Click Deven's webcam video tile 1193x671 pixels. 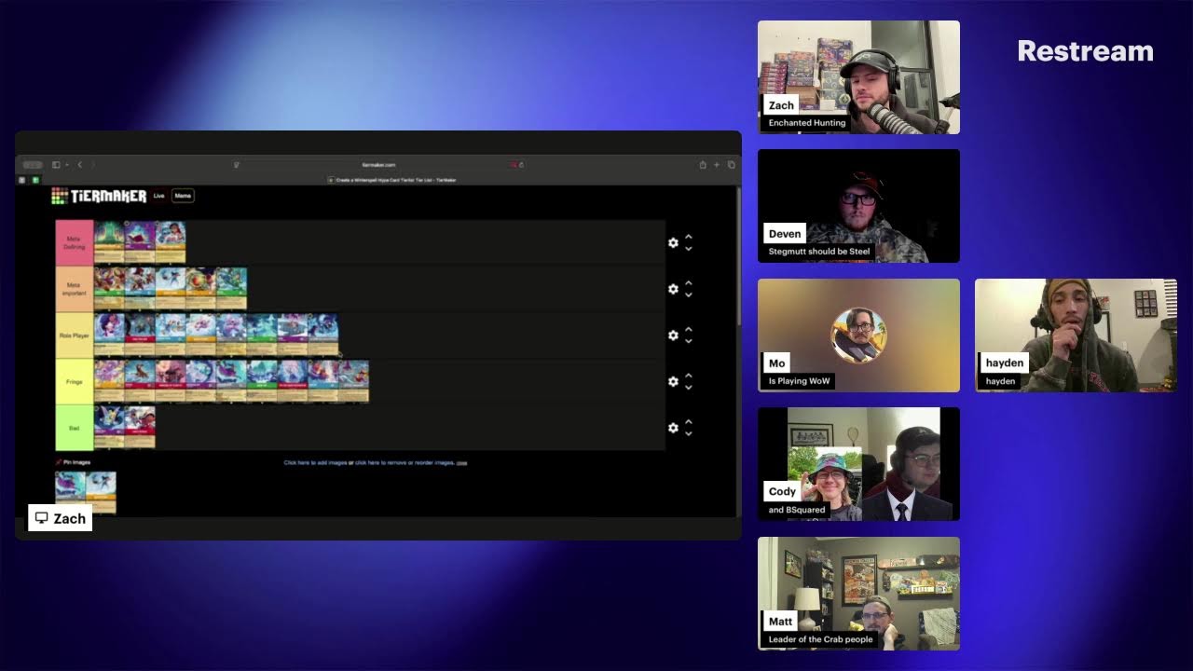[x=858, y=206]
